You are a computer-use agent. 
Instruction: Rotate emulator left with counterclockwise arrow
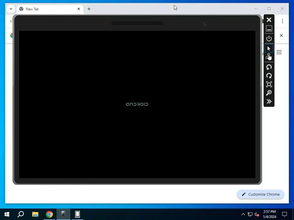(269, 67)
